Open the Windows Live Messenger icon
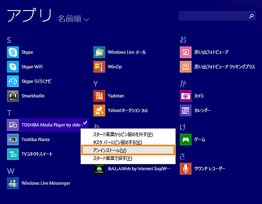262x204 pixels. pos(13,183)
